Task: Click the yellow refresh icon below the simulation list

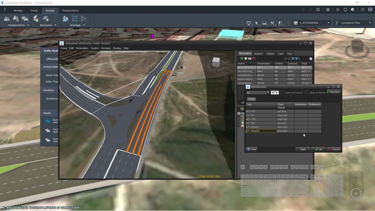Action: (x=242, y=109)
